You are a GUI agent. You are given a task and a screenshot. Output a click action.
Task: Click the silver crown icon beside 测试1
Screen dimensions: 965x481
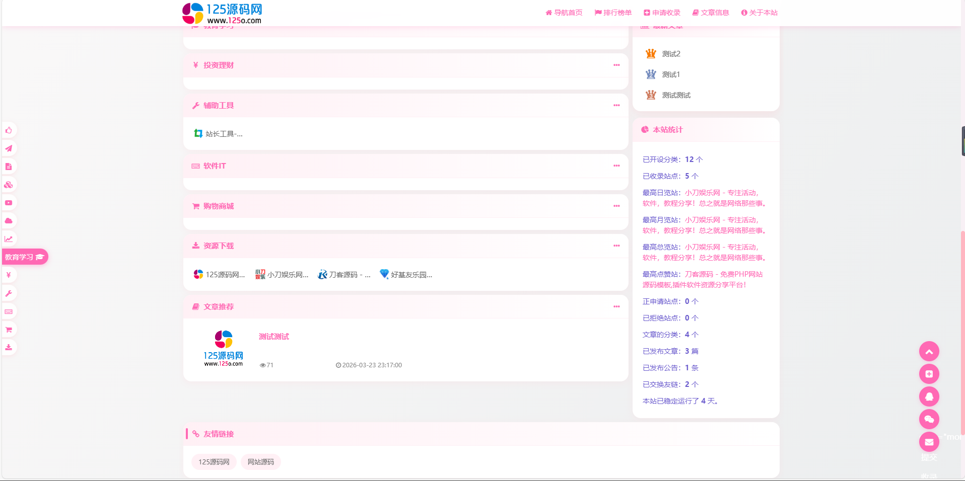651,74
